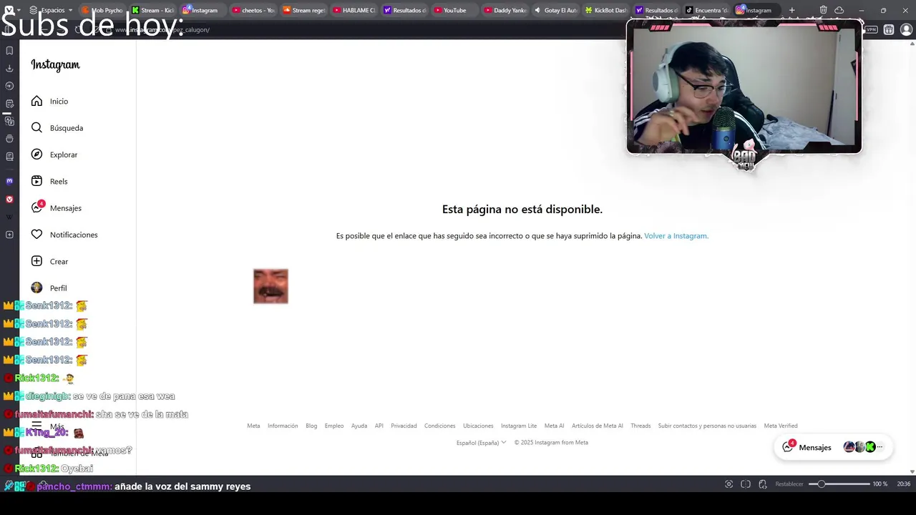Open the Meta Verified footer link
The width and height of the screenshot is (916, 515).
781,426
